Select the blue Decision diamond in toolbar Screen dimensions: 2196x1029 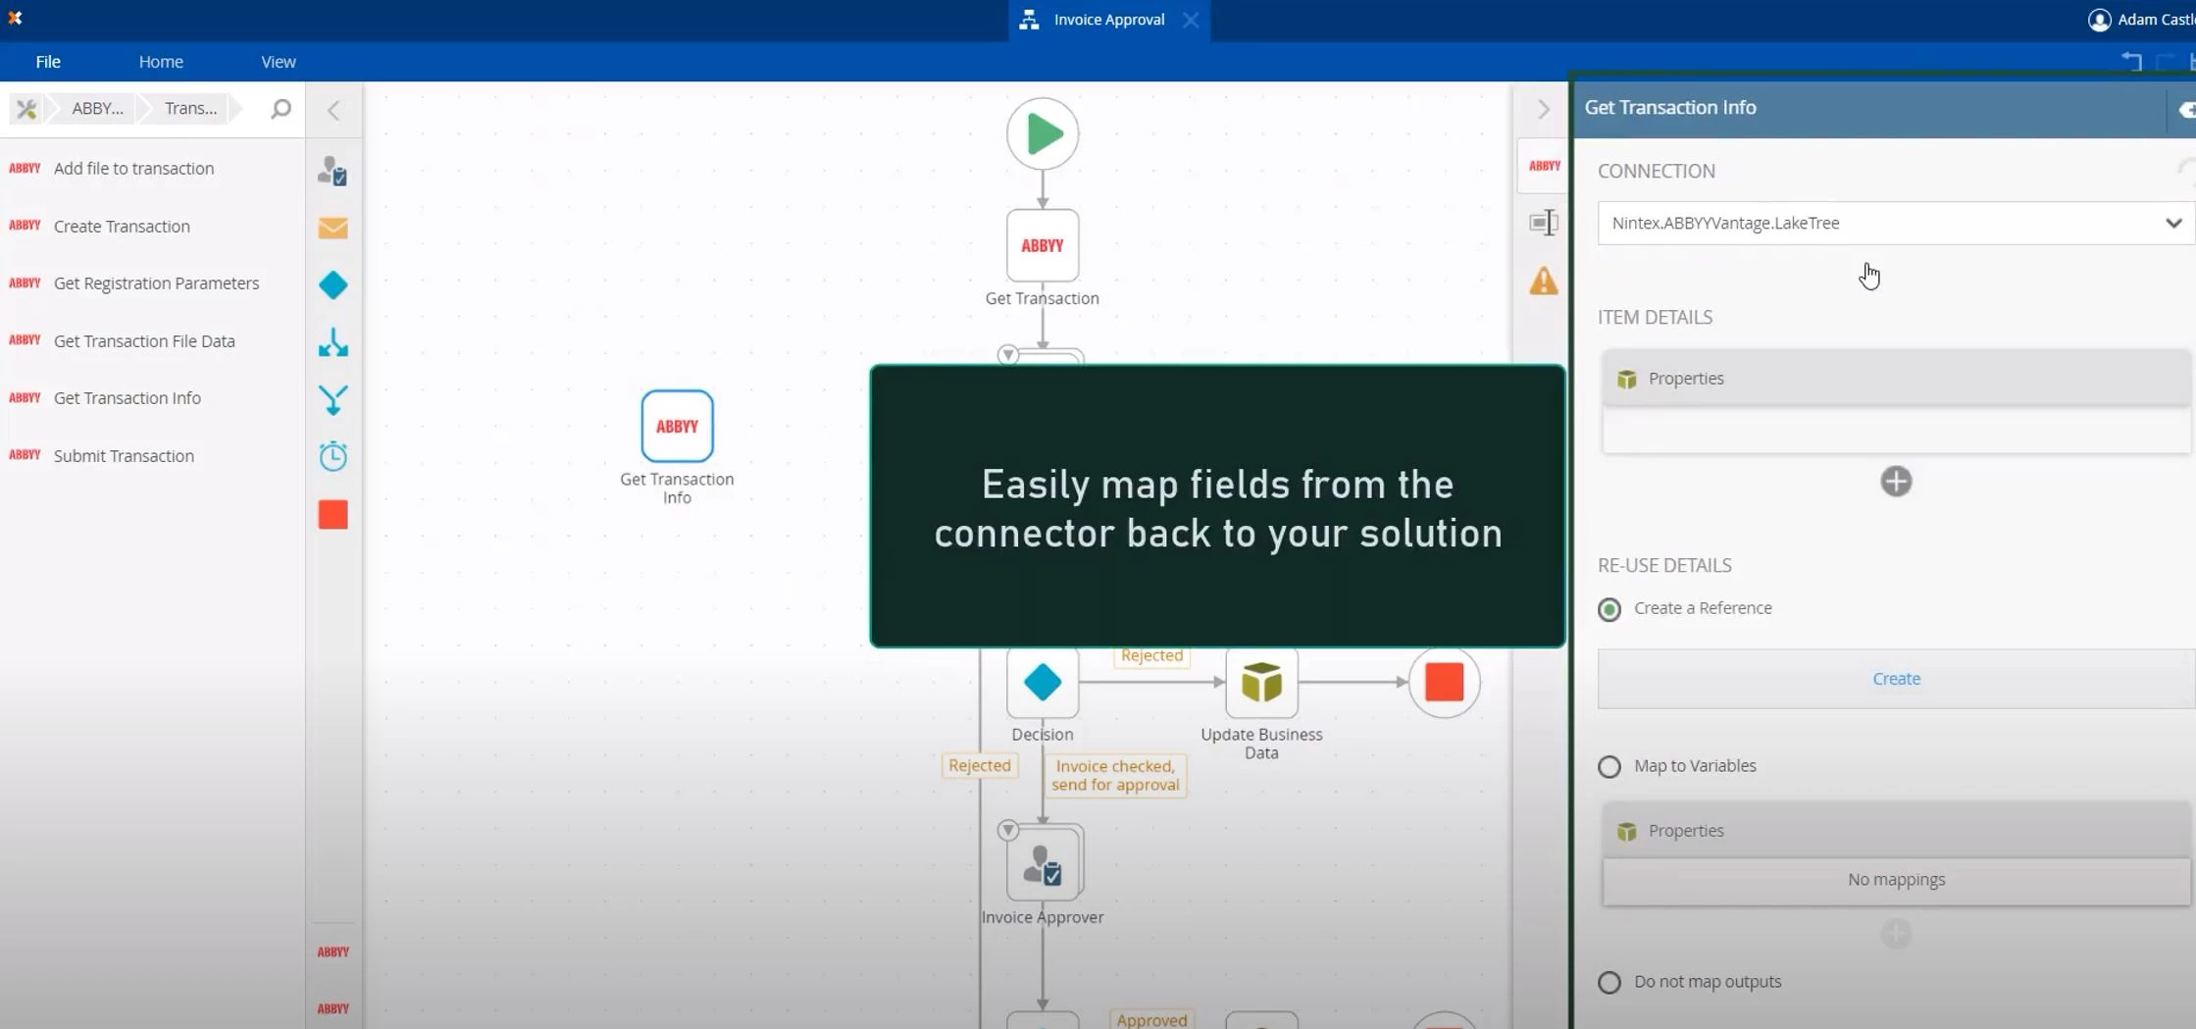click(x=333, y=285)
